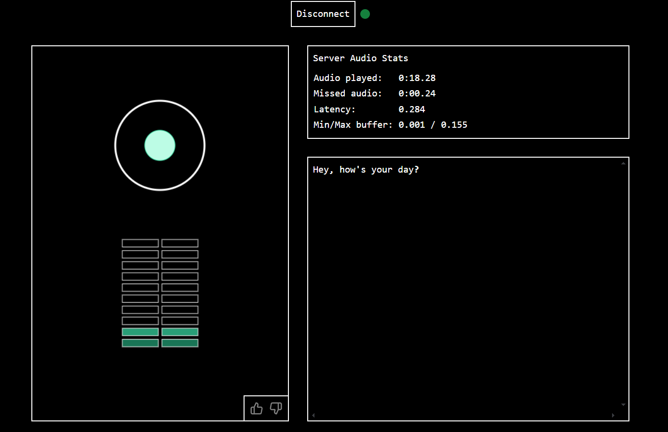Click the transcript scroll-down arrow
Image resolution: width=668 pixels, height=432 pixels.
click(x=623, y=405)
